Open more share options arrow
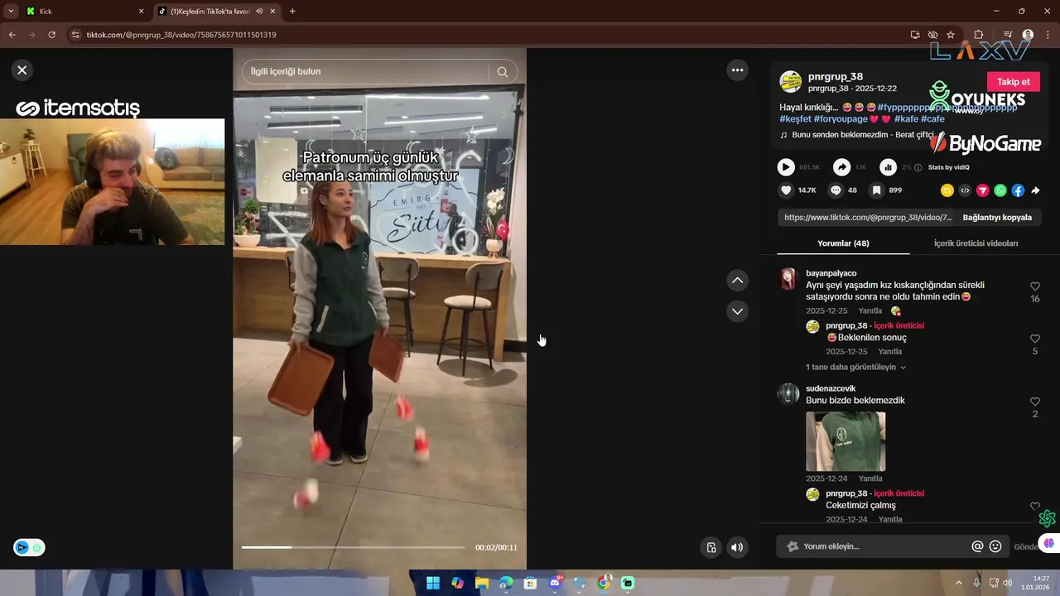The image size is (1060, 596). (x=1035, y=190)
